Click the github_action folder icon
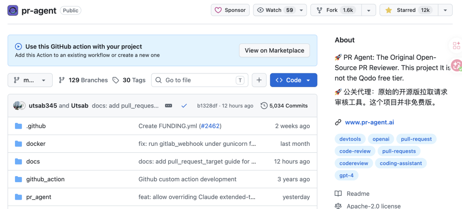 tap(18, 179)
